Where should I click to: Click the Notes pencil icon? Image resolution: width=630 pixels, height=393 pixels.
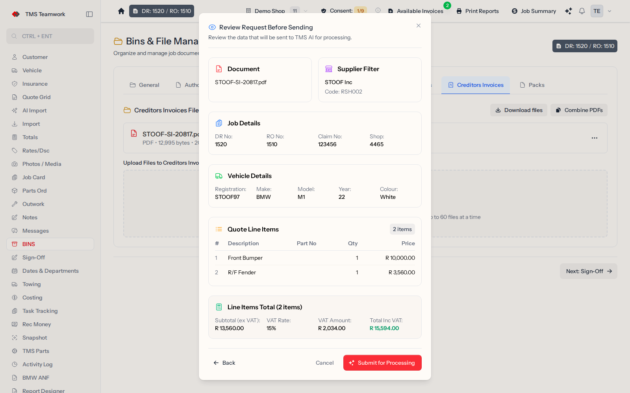click(15, 217)
